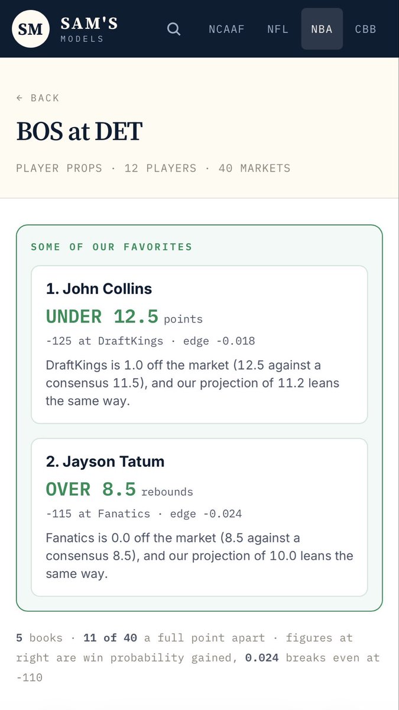Click the Fanatics consensus explanation text
The image size is (399, 710).
pos(199,556)
